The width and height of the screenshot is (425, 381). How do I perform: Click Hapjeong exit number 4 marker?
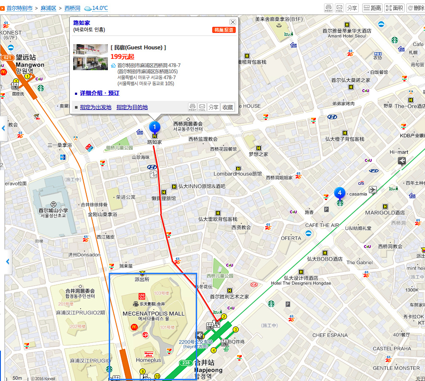tap(214, 350)
